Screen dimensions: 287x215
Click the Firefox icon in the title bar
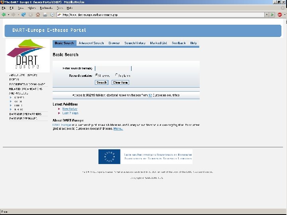coord(2,2)
